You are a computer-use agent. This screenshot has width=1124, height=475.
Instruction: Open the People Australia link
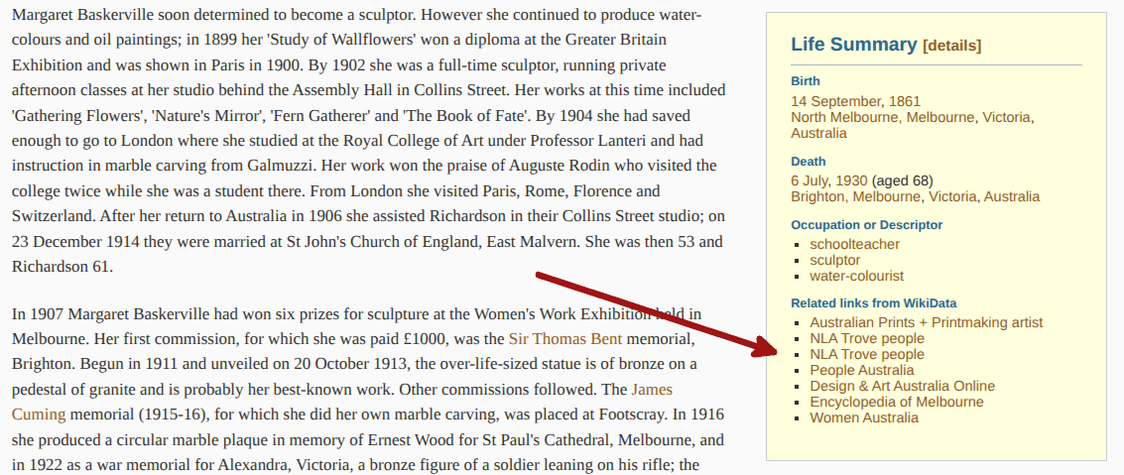pos(862,371)
